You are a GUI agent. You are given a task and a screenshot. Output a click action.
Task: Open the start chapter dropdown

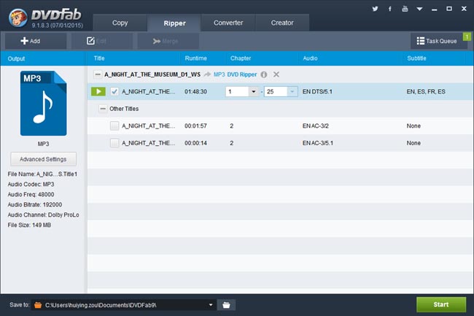[x=253, y=92]
